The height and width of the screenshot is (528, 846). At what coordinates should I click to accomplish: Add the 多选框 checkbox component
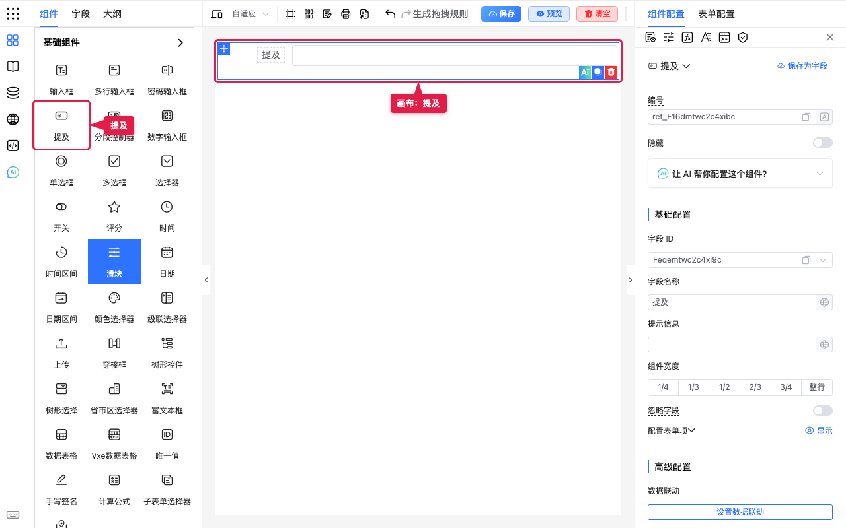click(114, 170)
